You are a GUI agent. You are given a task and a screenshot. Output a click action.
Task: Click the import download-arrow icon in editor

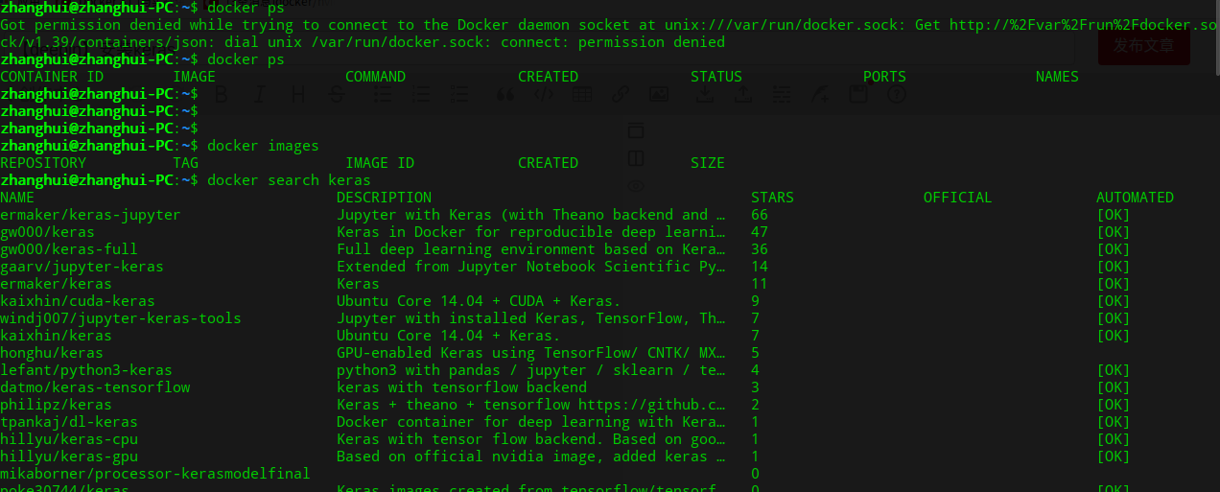pyautogui.click(x=704, y=94)
